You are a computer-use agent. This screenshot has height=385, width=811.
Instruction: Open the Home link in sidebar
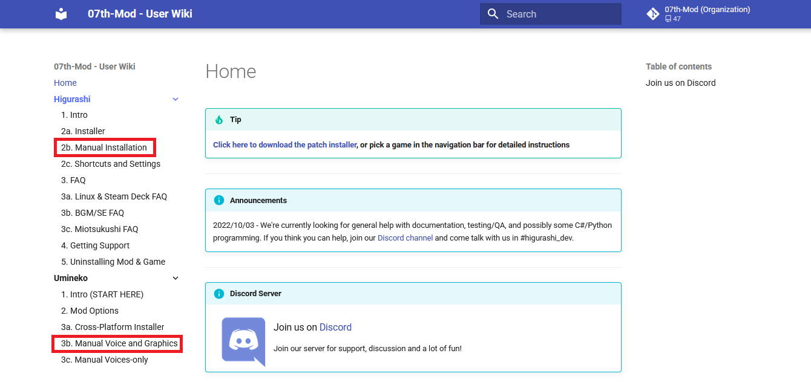(x=65, y=83)
